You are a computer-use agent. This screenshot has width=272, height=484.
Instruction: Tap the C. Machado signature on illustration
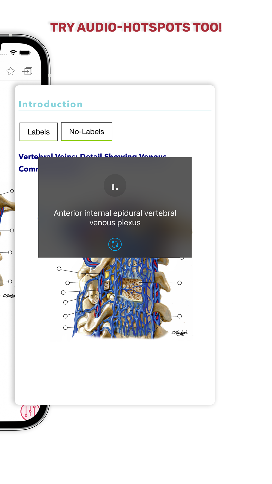tap(180, 333)
